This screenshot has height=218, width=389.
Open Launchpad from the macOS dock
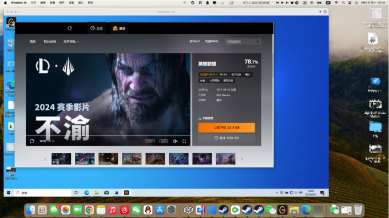click(42, 210)
